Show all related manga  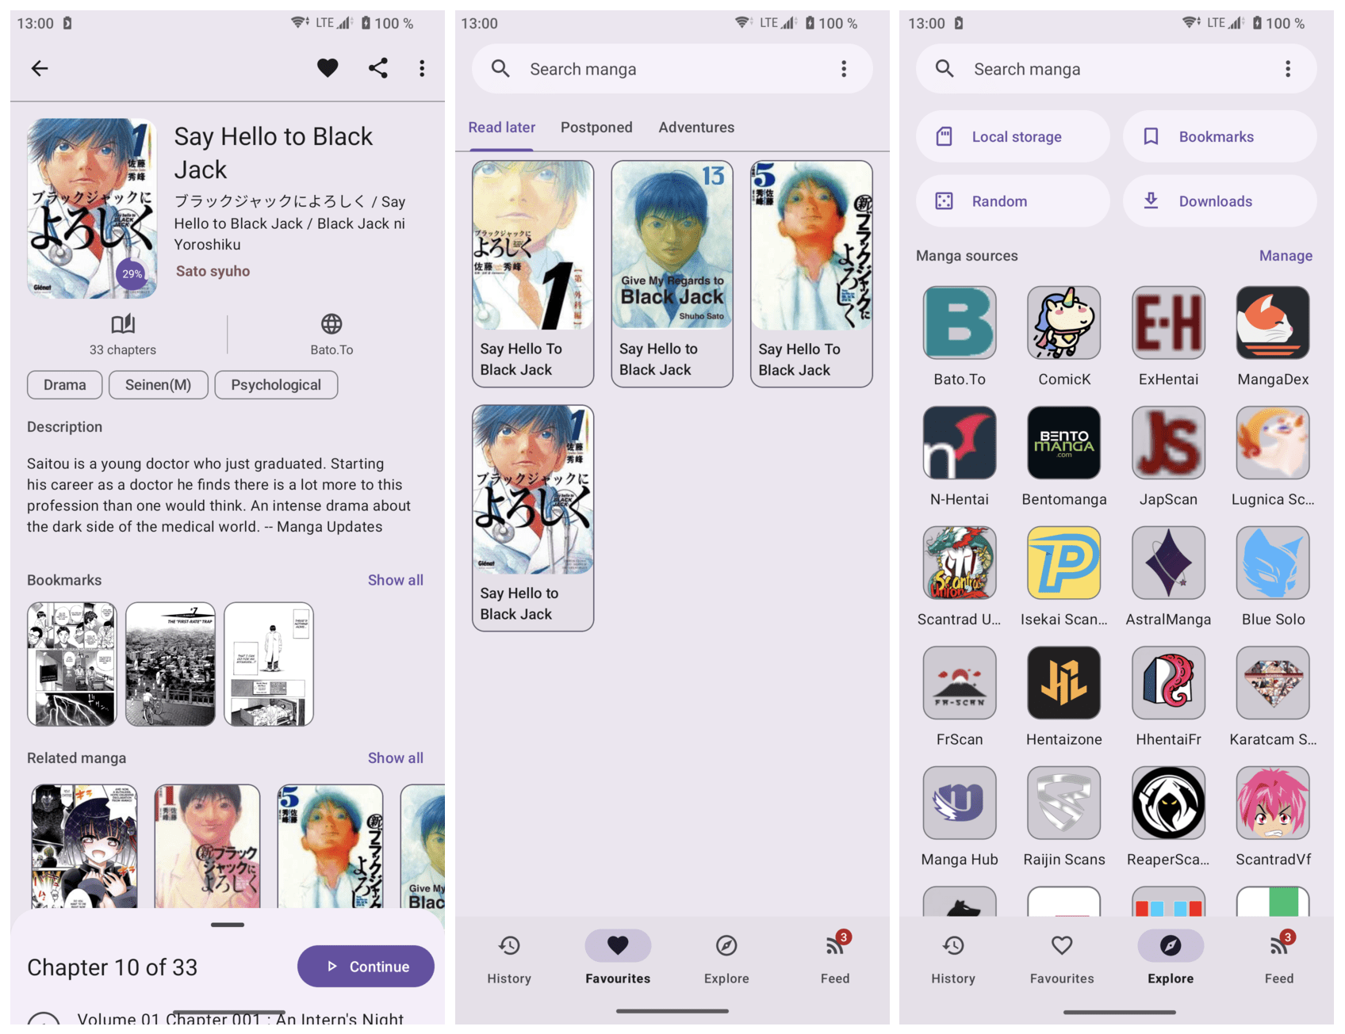click(x=395, y=758)
